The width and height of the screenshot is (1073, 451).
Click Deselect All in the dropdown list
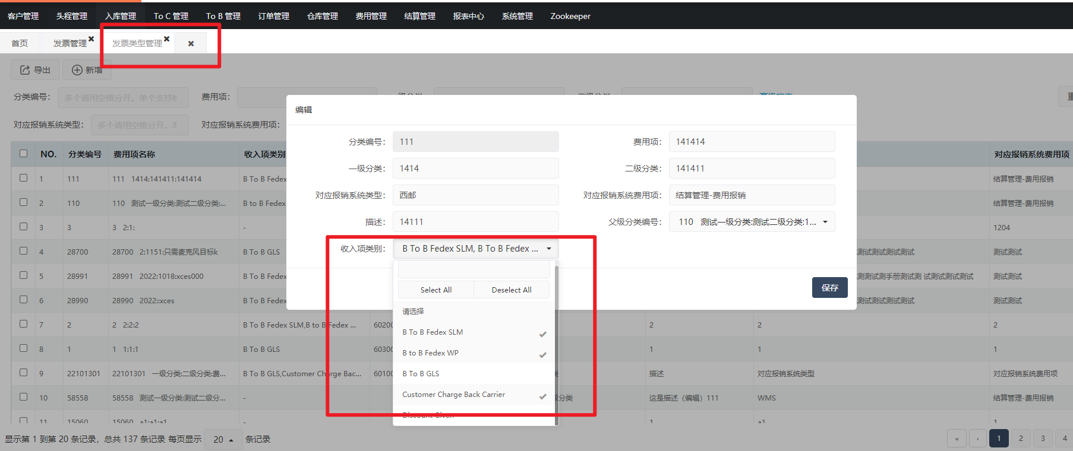[512, 290]
